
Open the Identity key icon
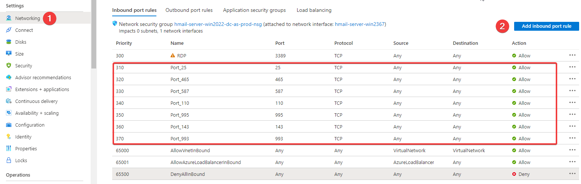(x=9, y=137)
